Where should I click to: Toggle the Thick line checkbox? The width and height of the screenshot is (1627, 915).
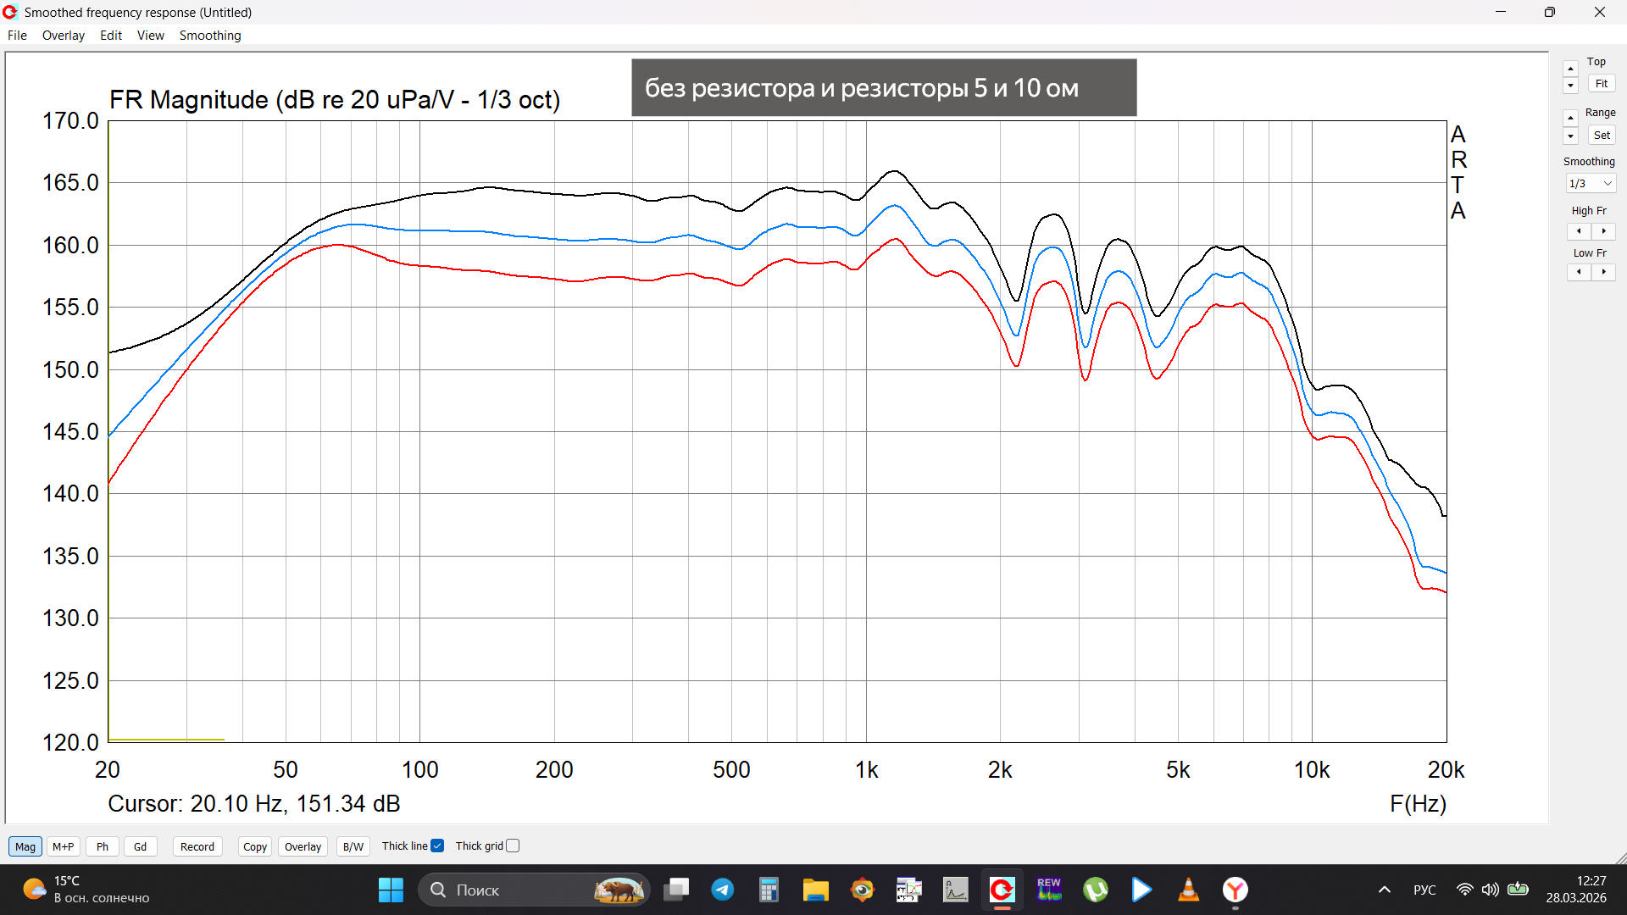tap(437, 846)
